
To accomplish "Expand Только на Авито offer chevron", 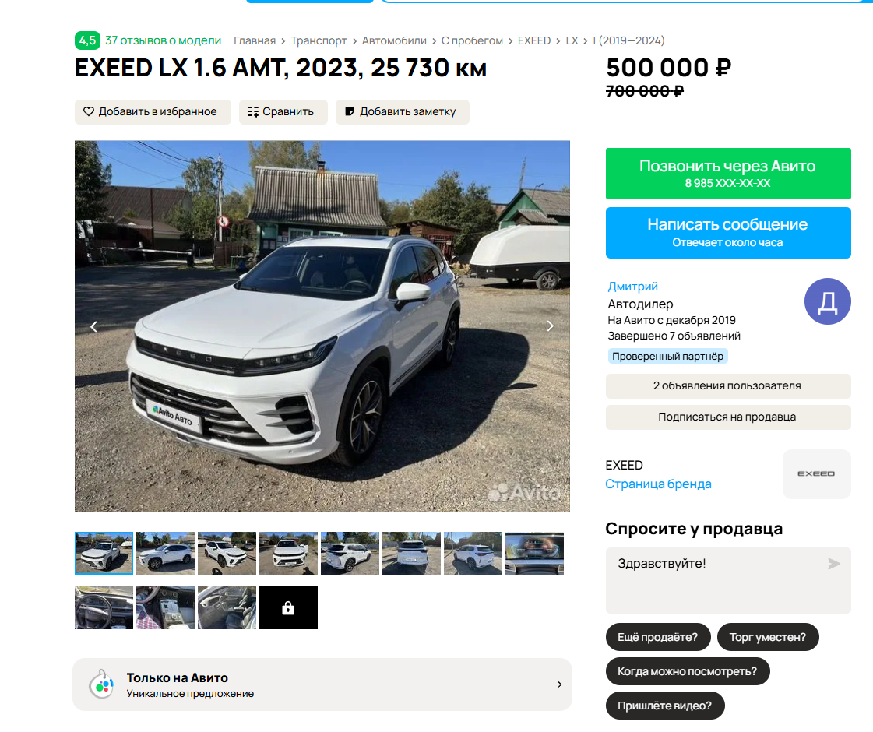I will click(x=559, y=684).
